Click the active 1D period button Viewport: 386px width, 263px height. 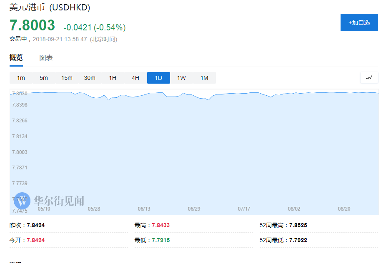pos(158,78)
